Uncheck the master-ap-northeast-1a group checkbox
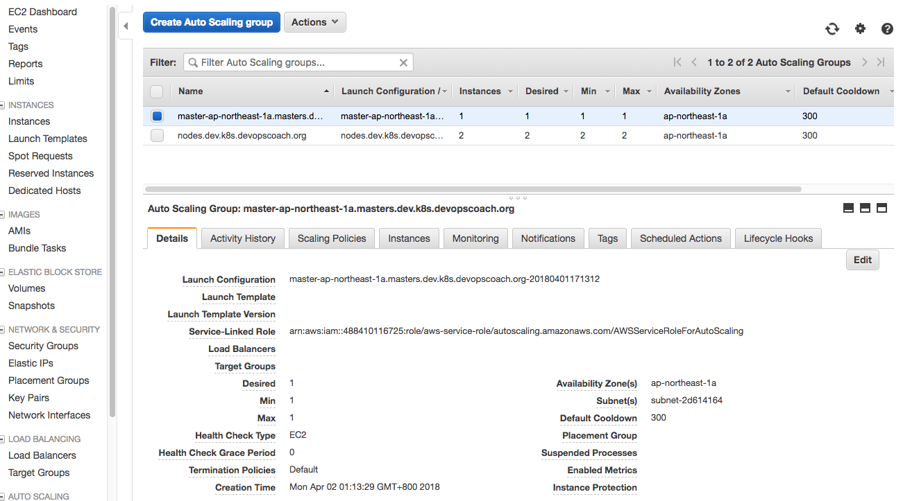903x501 pixels. [x=157, y=116]
